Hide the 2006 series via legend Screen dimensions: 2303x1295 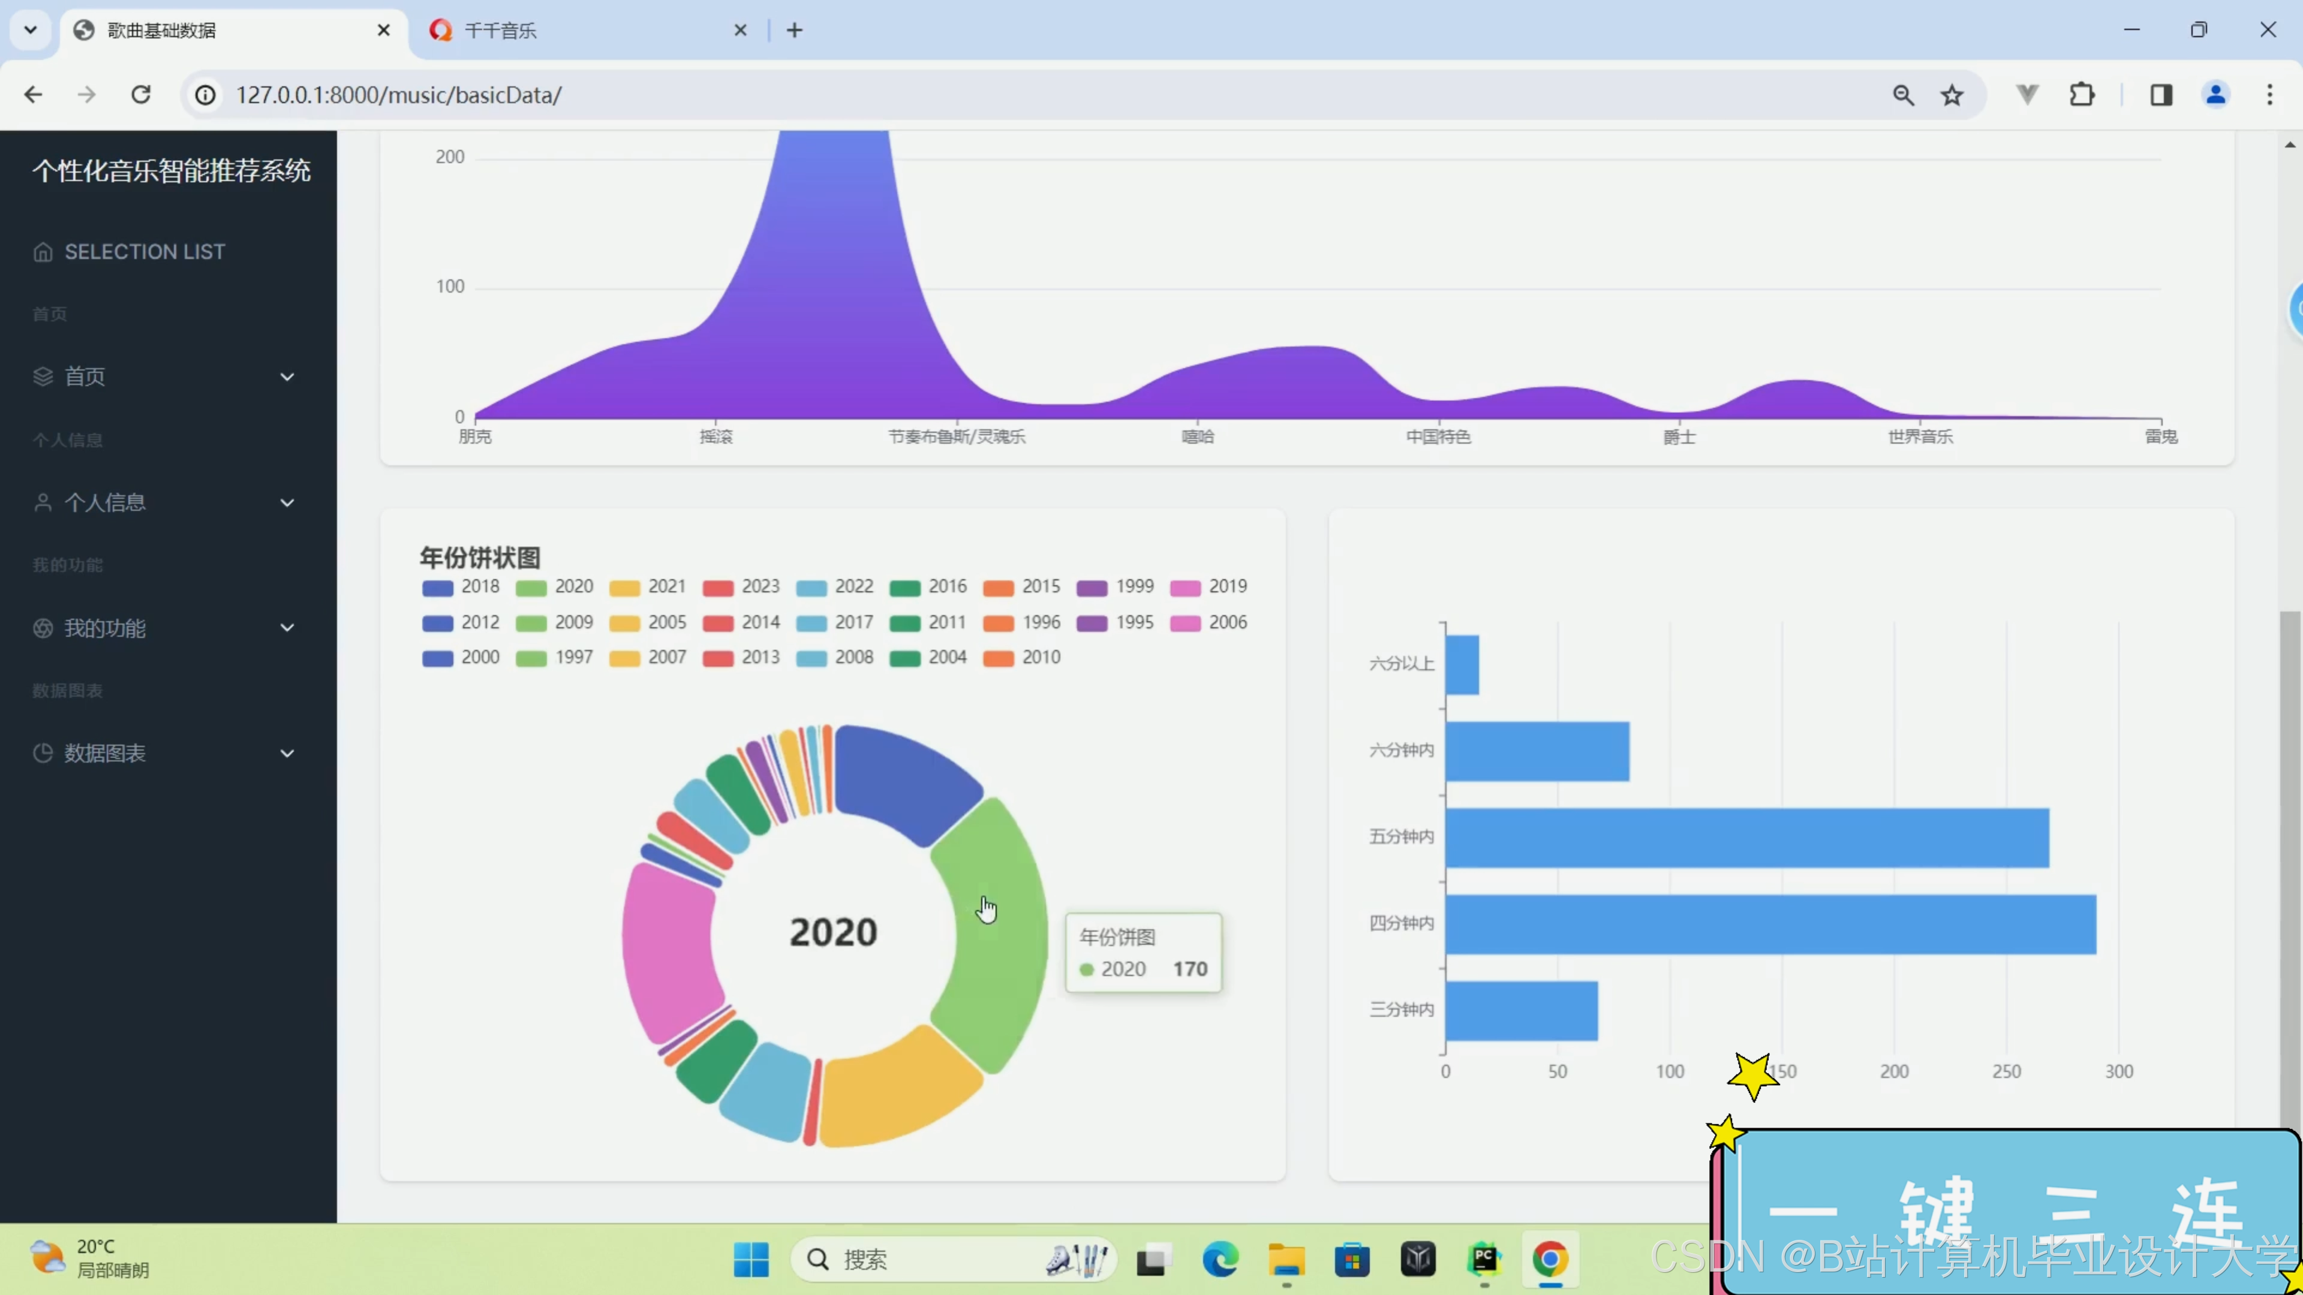tap(1208, 623)
